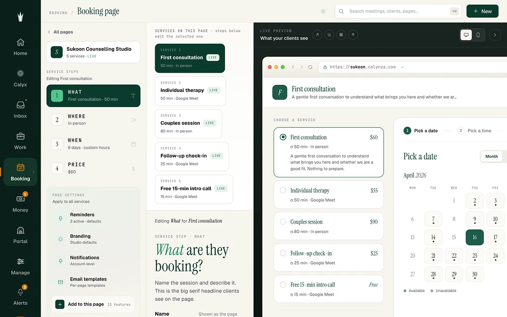Click the BOOKING breadcrumb
This screenshot has width=507, height=317.
(58, 13)
